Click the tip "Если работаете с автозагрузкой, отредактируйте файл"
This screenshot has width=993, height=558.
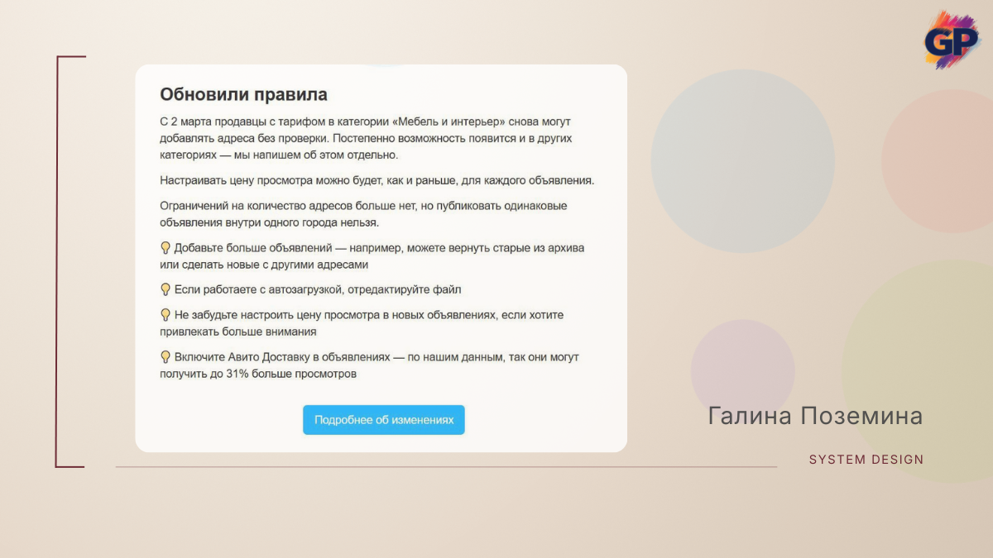coord(318,289)
